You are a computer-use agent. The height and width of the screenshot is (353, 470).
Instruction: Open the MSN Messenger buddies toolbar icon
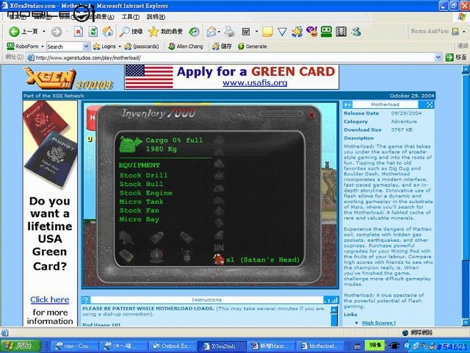pos(355,31)
